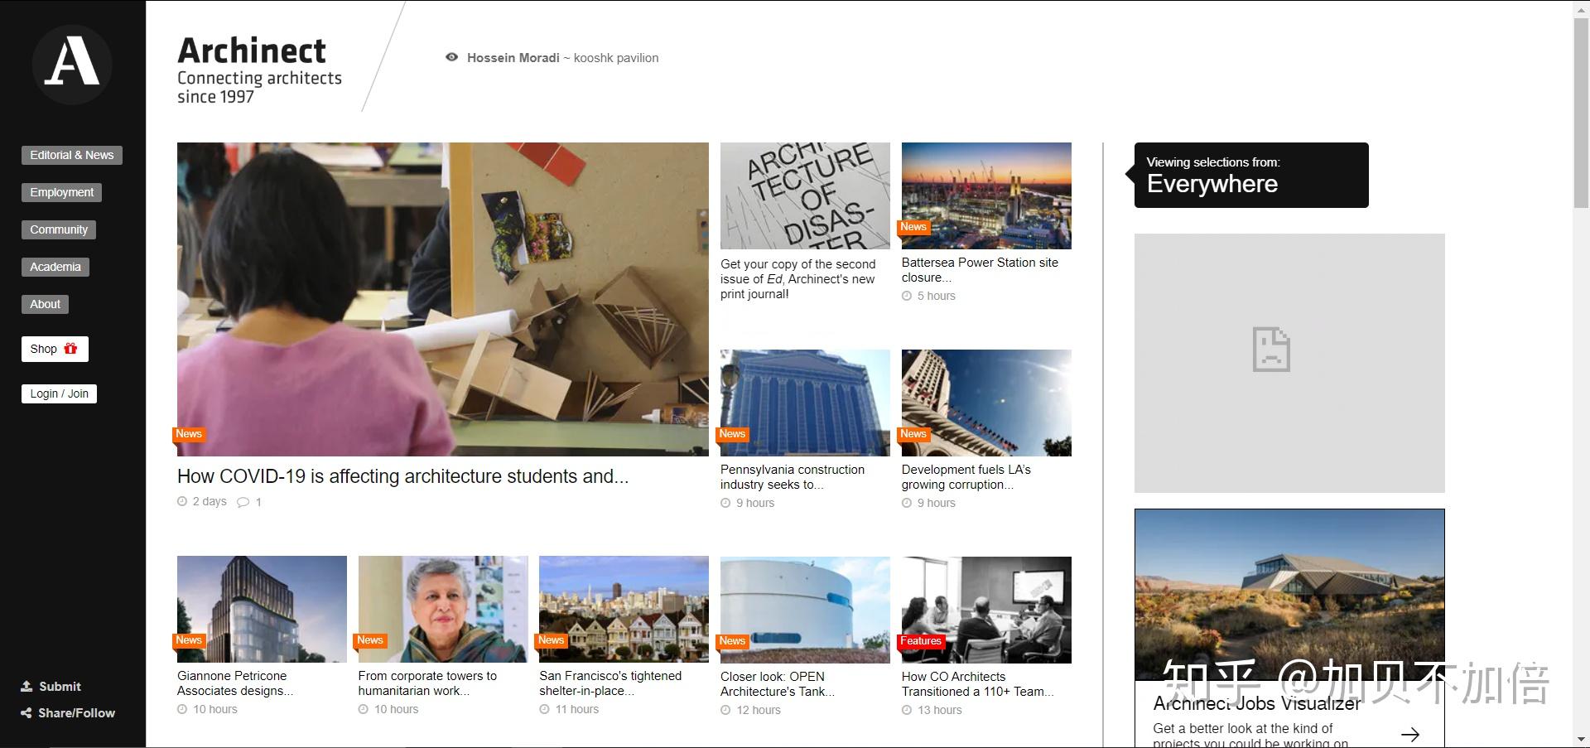Open the Academia menu
1590x748 pixels.
[55, 267]
